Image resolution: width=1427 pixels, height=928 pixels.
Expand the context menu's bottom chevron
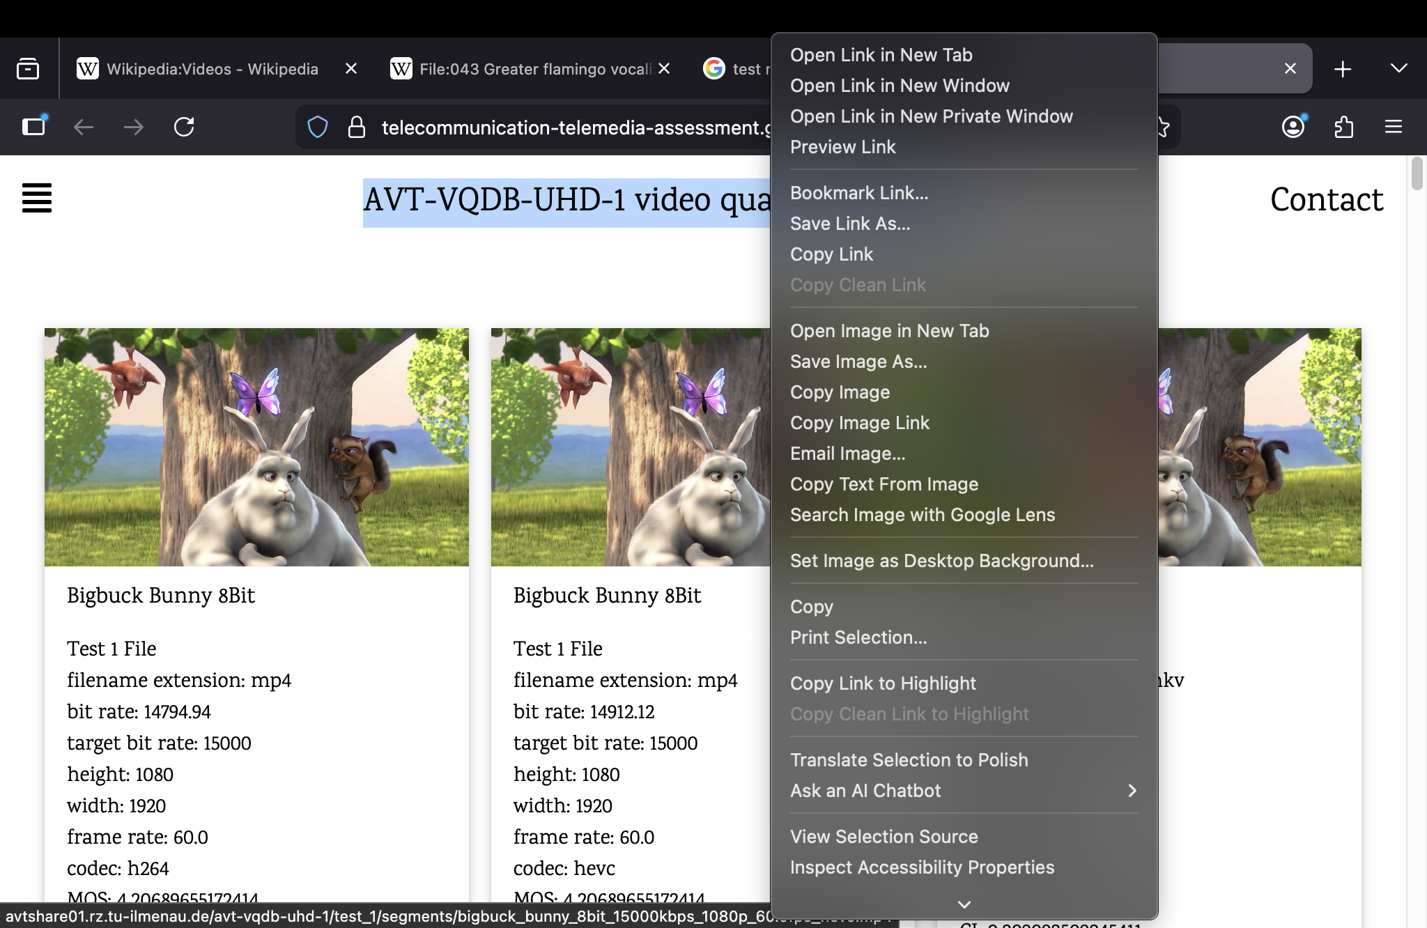964,904
